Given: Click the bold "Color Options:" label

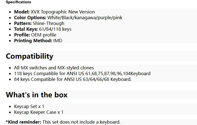Looking at the screenshot, I should point(30,18).
